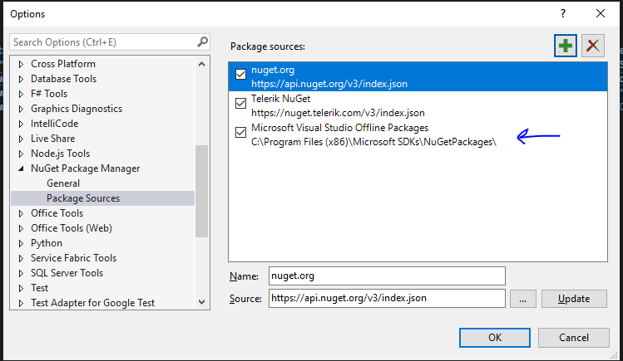The height and width of the screenshot is (361, 623).
Task: Uncheck the nuget.org package source
Action: pos(241,76)
